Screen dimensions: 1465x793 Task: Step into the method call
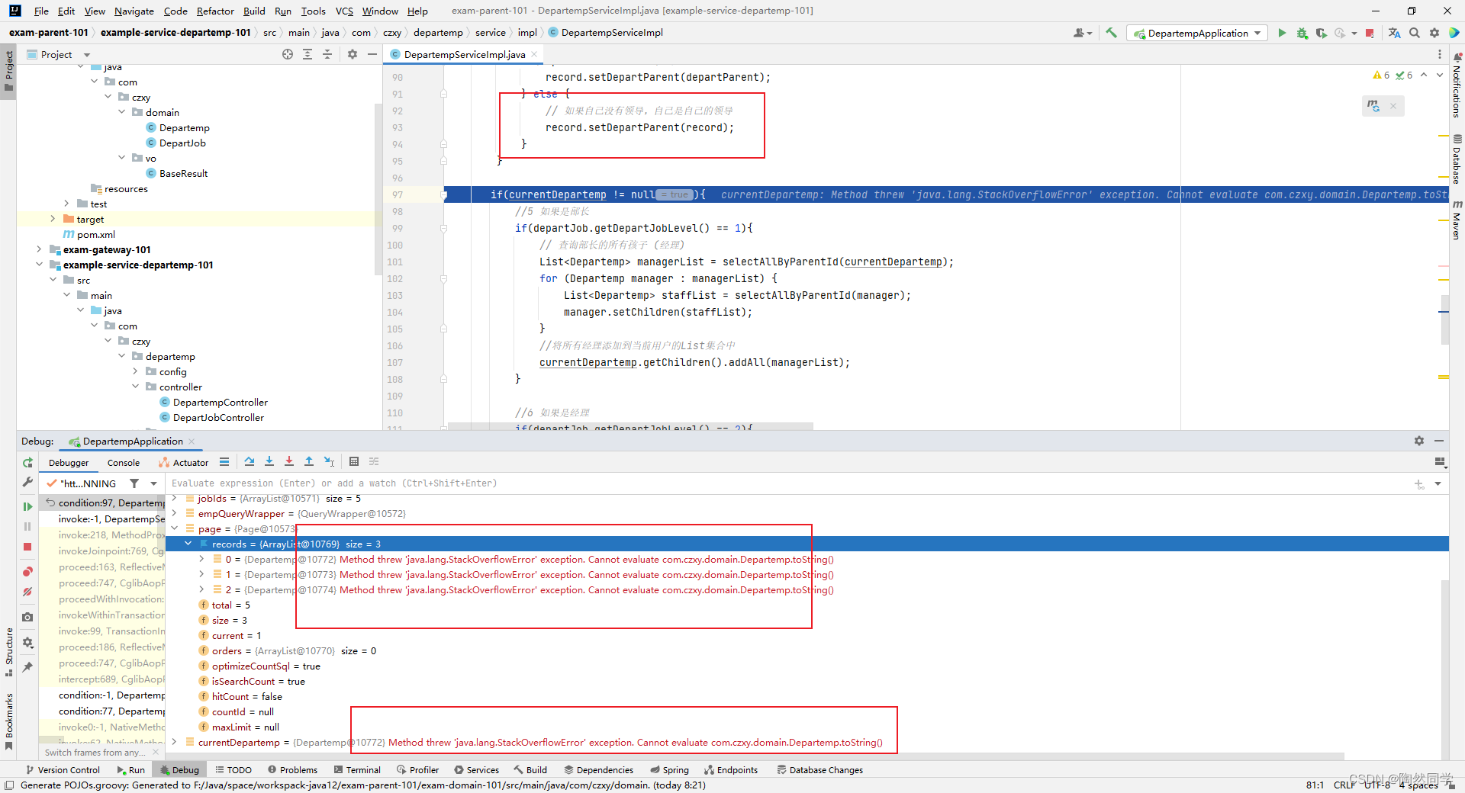coord(269,461)
